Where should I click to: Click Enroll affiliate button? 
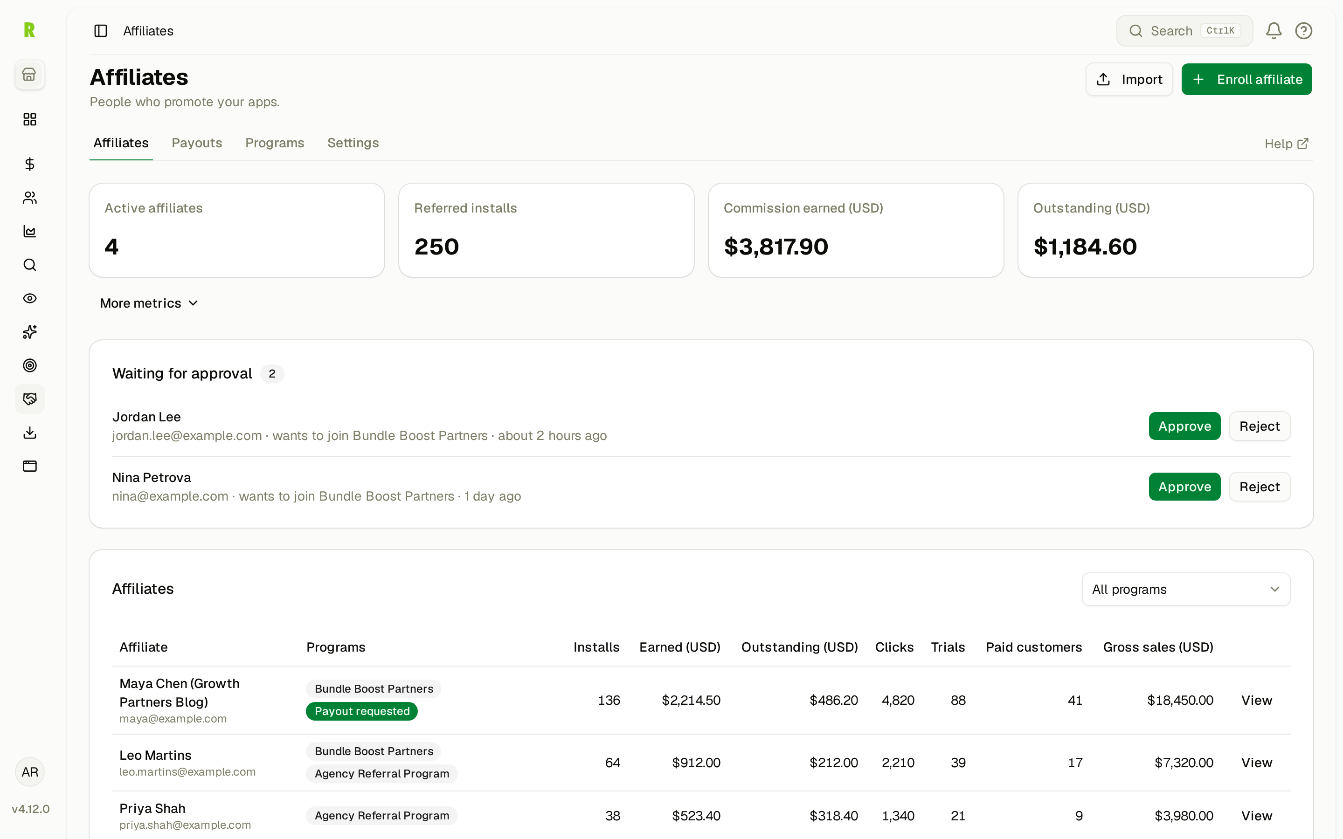point(1246,79)
